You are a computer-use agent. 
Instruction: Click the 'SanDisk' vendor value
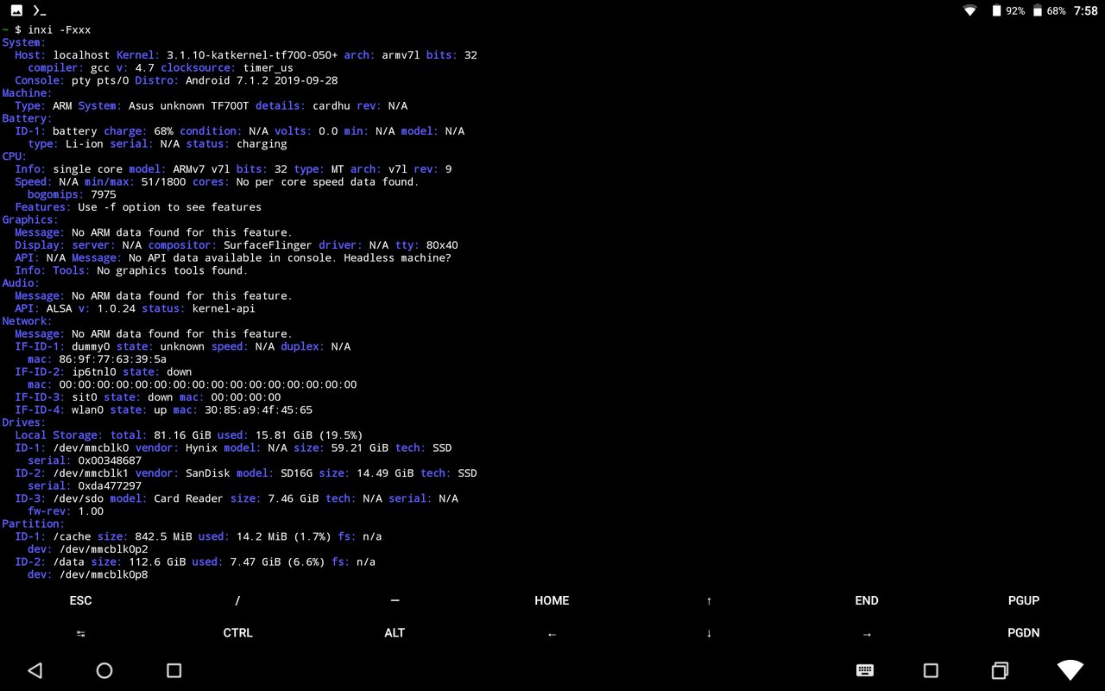(x=207, y=473)
